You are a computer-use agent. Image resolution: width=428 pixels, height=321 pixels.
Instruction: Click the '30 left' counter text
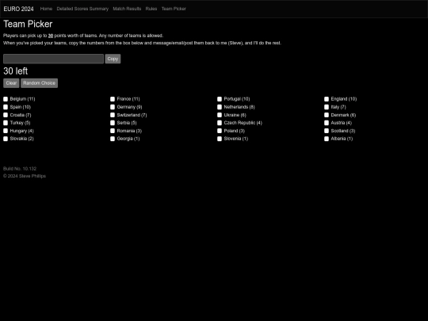point(16,71)
